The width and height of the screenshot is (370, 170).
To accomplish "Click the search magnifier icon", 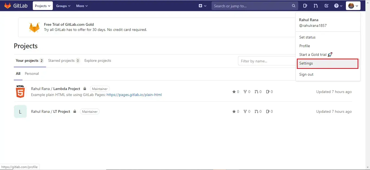I will point(294,6).
